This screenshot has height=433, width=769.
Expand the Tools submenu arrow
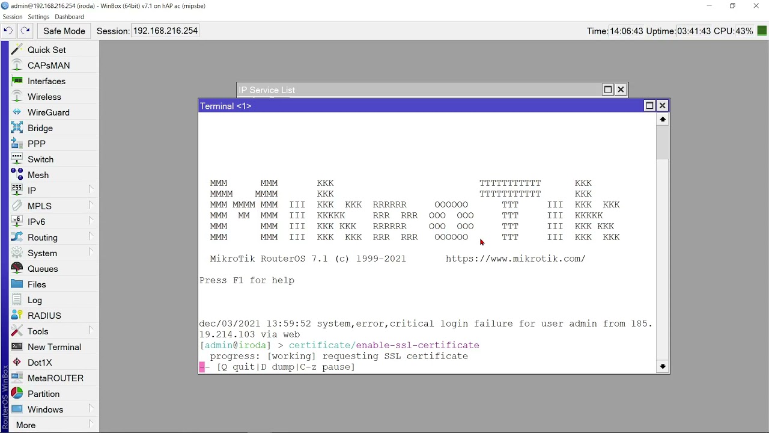[x=91, y=330]
